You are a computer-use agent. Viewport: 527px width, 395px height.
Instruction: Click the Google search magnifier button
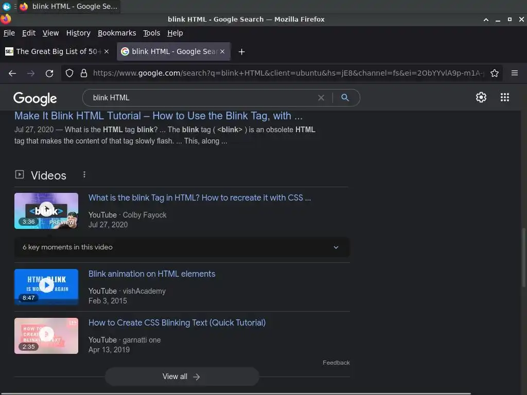tap(345, 98)
